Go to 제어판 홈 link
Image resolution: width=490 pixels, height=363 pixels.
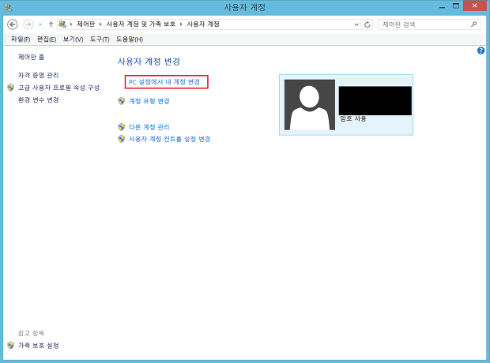point(32,57)
